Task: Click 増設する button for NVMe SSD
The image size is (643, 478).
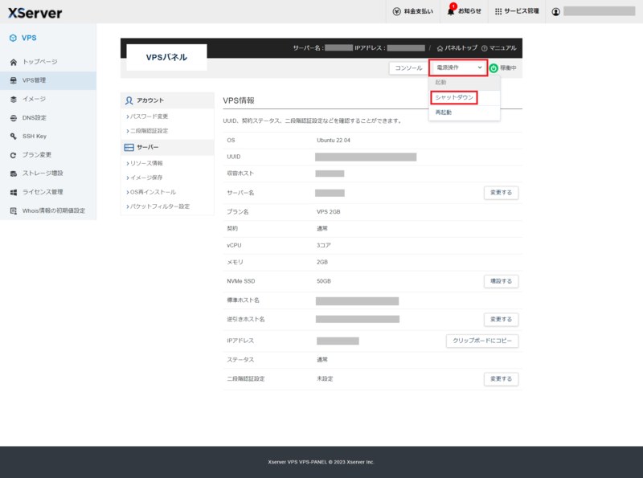Action: pyautogui.click(x=501, y=281)
